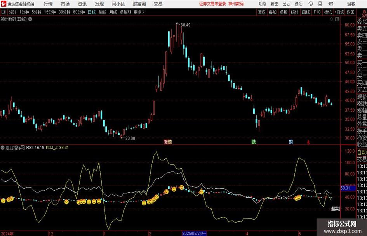The width and height of the screenshot is (367, 236).
Task: Click the 叠加 overlay button
Action: tap(273, 12)
